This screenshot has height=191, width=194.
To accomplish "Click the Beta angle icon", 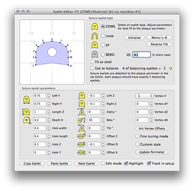I will click(x=82, y=120).
